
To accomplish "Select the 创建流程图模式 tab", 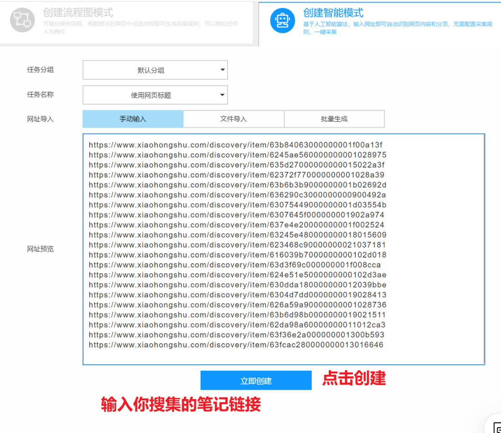I will click(x=127, y=23).
